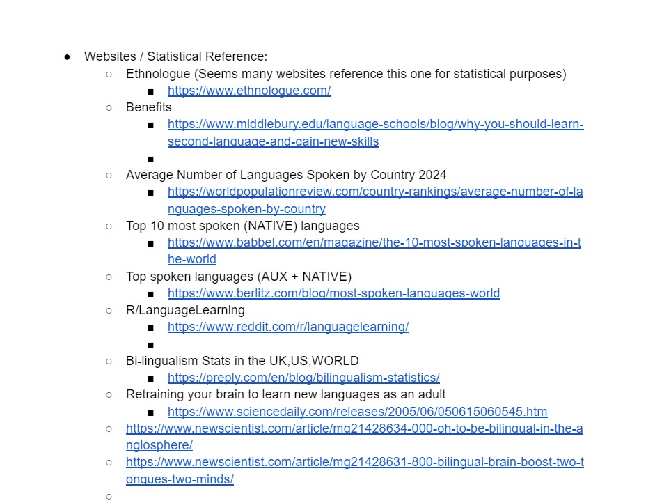This screenshot has height=503, width=655.
Task: Open the newscientist.com bilingual-in-the-anglosphere link
Action: pos(354,437)
